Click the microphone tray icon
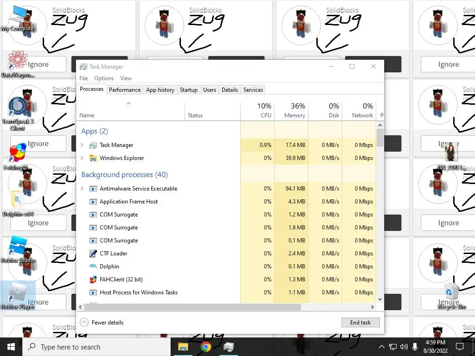 pyautogui.click(x=415, y=347)
